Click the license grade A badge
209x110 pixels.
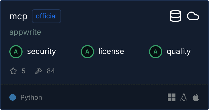point(87,51)
